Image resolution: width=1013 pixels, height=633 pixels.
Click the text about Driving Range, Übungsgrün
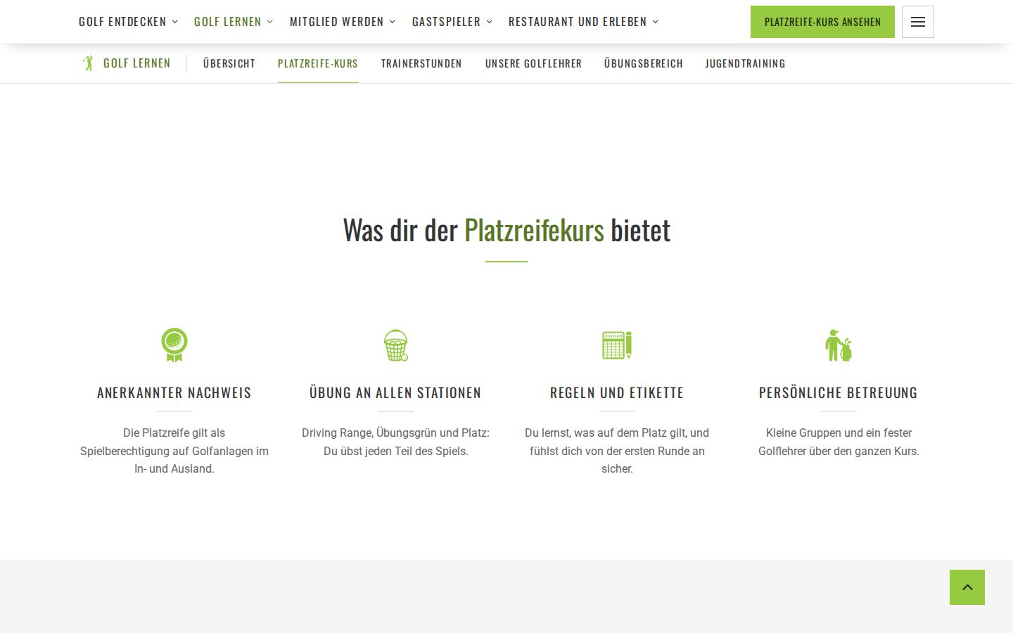pyautogui.click(x=395, y=442)
